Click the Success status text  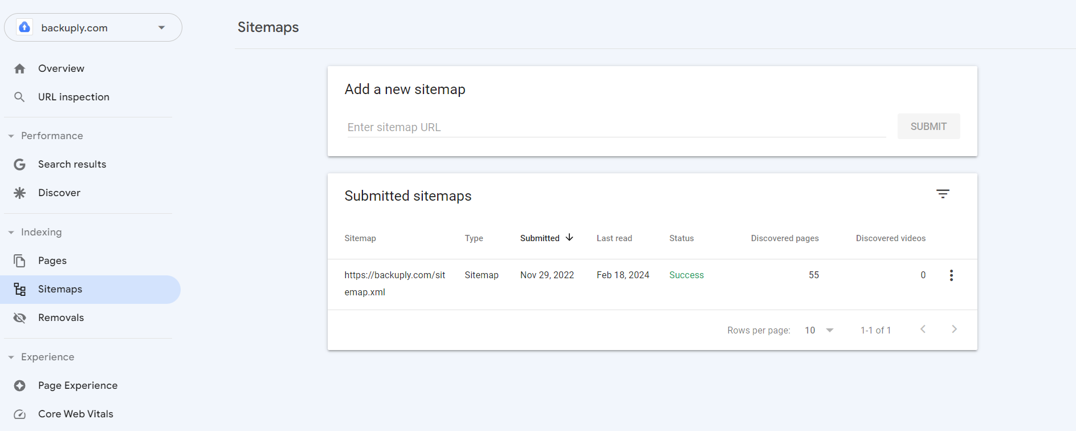click(686, 275)
